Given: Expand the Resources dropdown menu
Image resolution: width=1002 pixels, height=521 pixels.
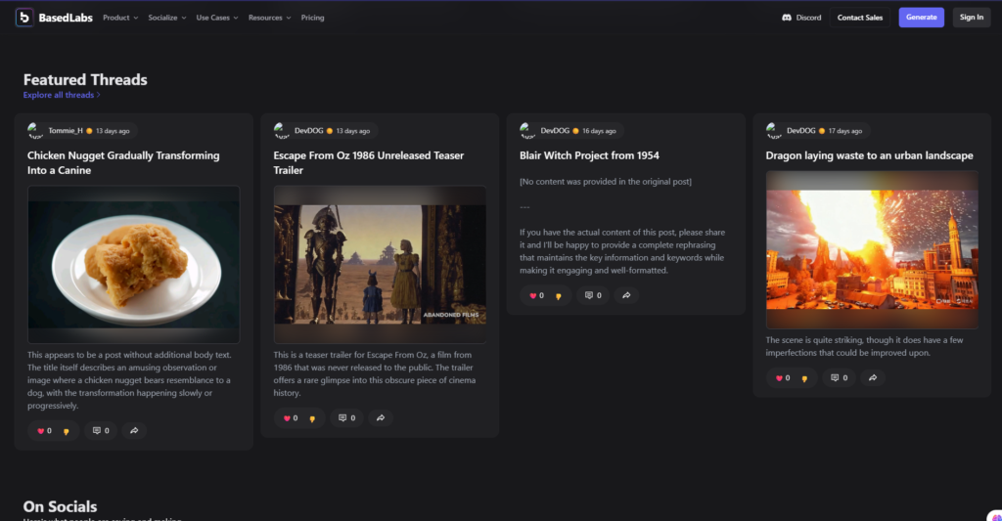Looking at the screenshot, I should click(x=269, y=18).
